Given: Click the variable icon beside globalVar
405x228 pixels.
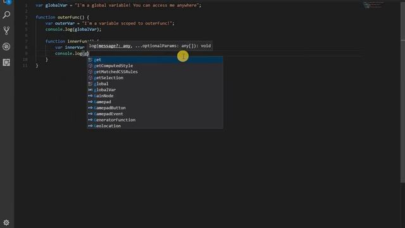Looking at the screenshot, I should tap(90, 90).
